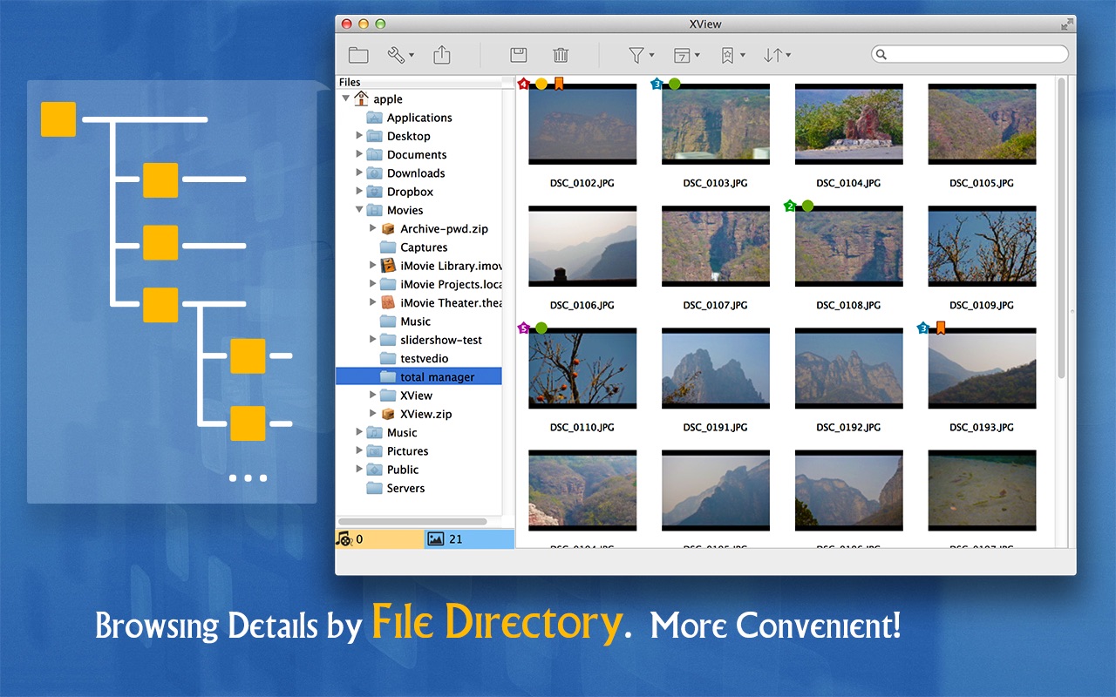Open the folder button in the toolbar

(358, 55)
